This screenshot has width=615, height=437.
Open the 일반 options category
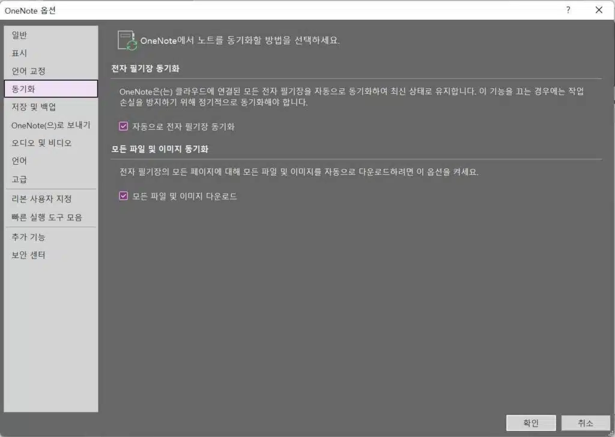50,35
